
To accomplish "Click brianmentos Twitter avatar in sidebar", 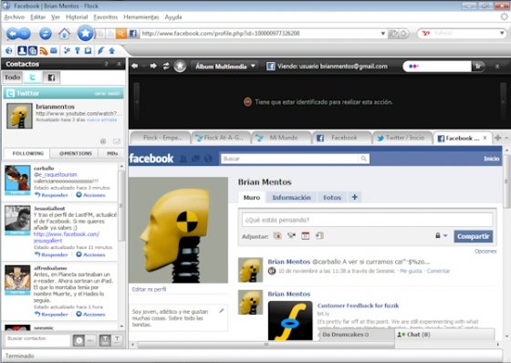I will 19,116.
